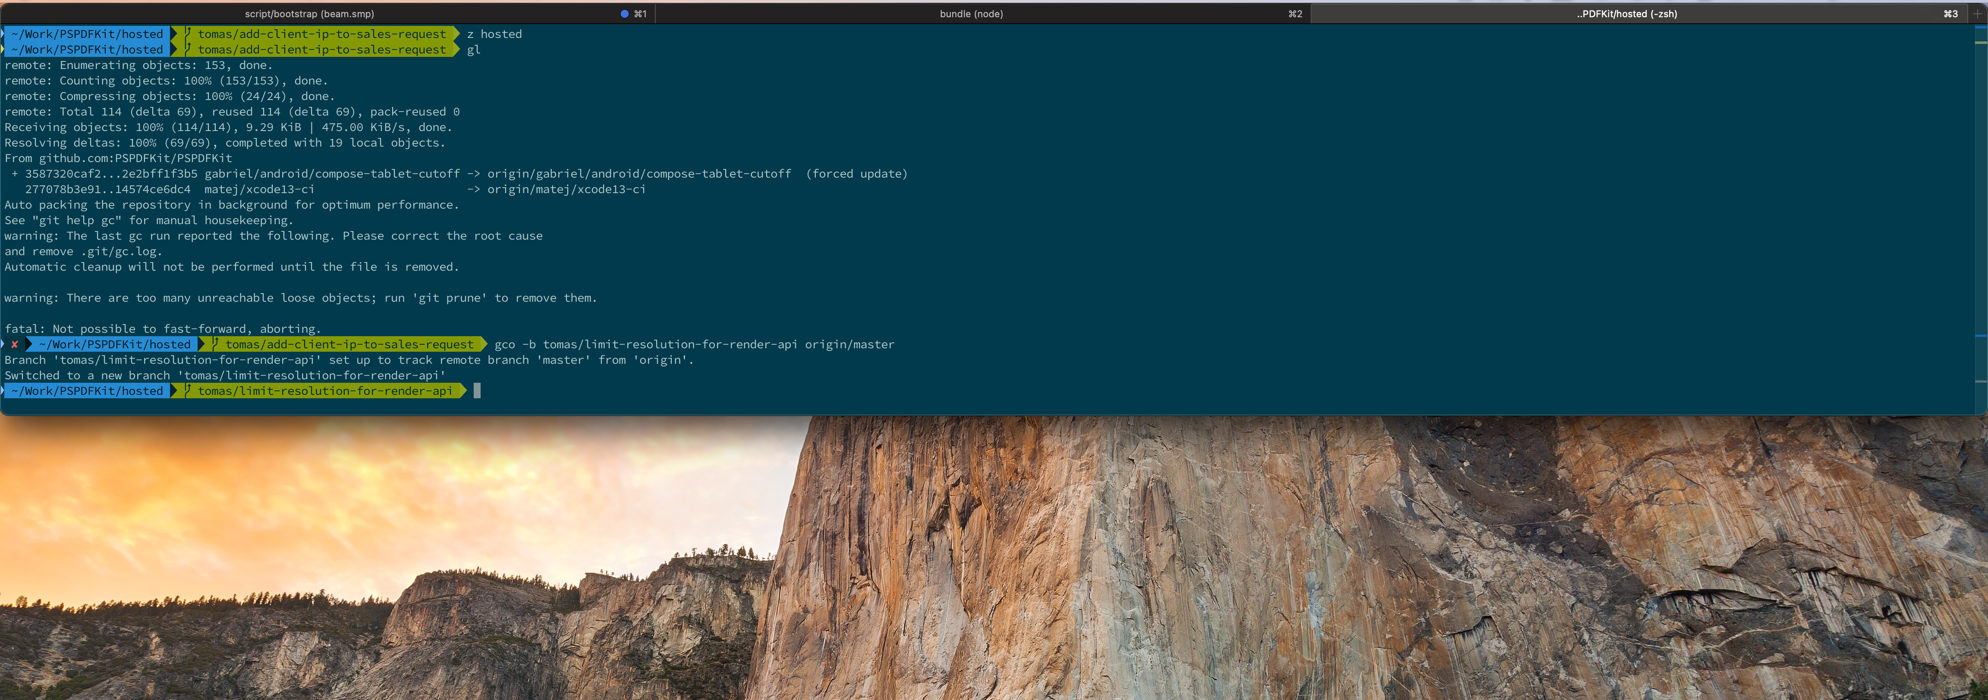Click the new tab plus icon
This screenshot has height=700, width=1988.
(1979, 14)
